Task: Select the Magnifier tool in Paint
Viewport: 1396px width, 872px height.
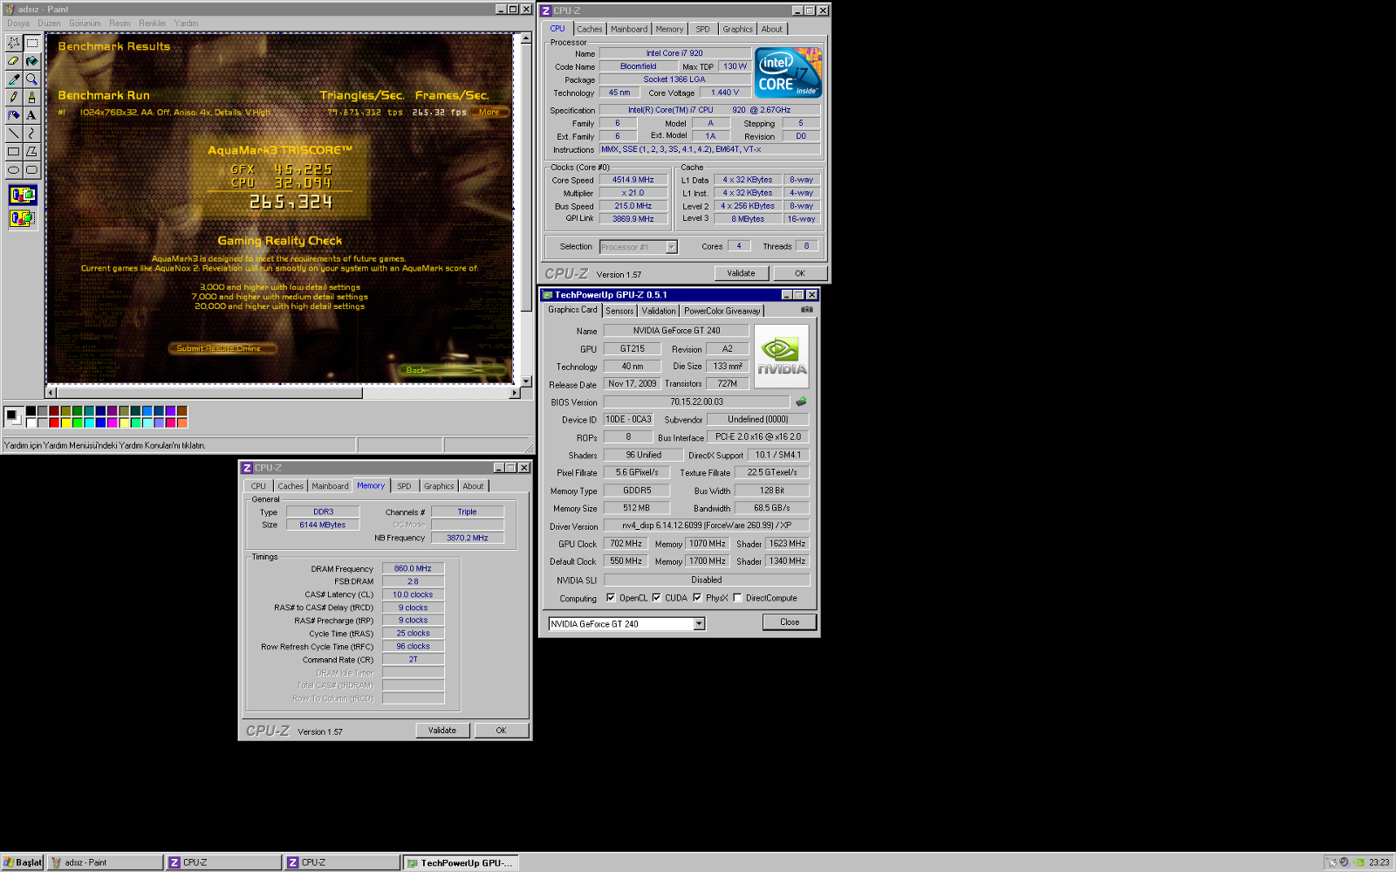Action: (31, 79)
